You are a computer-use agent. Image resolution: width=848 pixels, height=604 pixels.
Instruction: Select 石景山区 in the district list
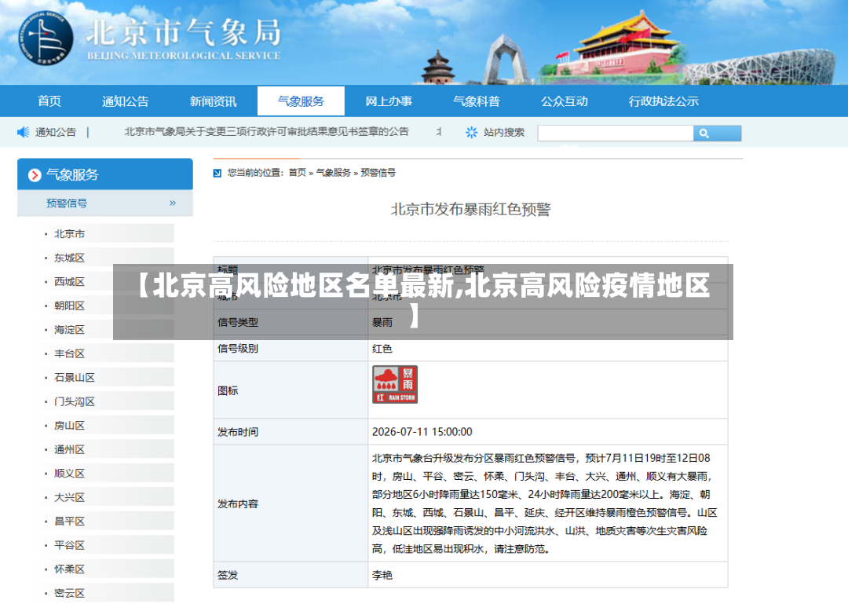(x=75, y=377)
